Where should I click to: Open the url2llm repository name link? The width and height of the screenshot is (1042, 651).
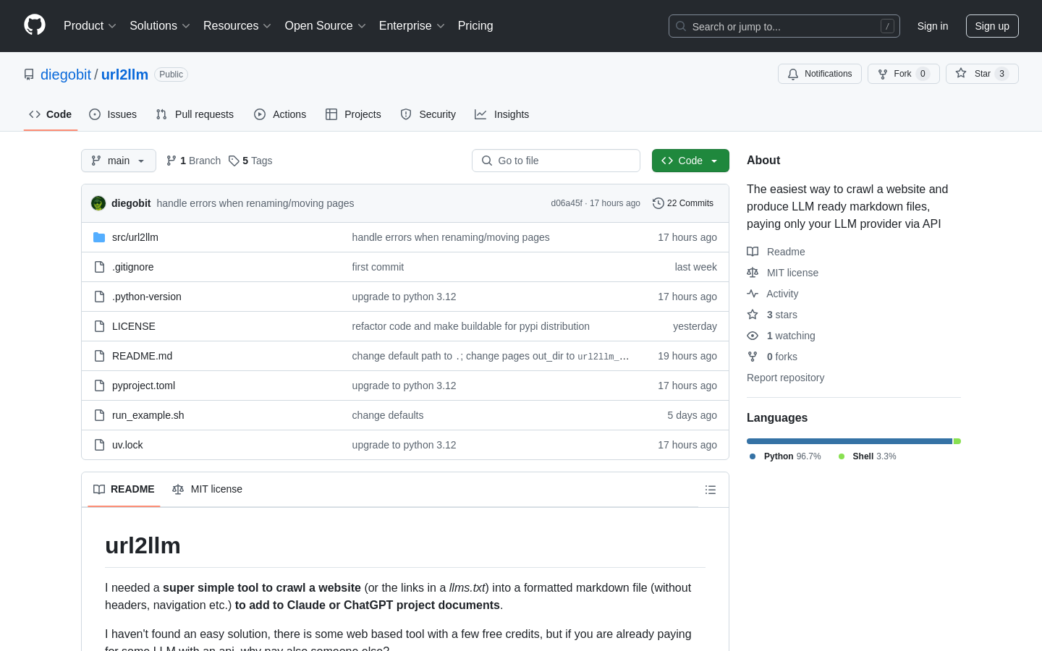(x=124, y=75)
